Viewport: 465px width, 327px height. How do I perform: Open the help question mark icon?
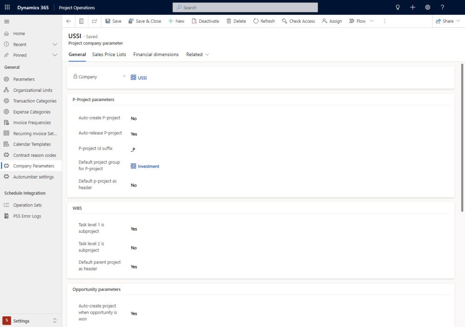(442, 7)
